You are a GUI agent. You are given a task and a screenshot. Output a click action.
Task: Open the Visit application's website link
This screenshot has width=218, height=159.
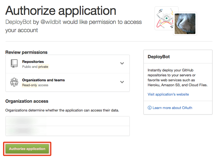168,94
